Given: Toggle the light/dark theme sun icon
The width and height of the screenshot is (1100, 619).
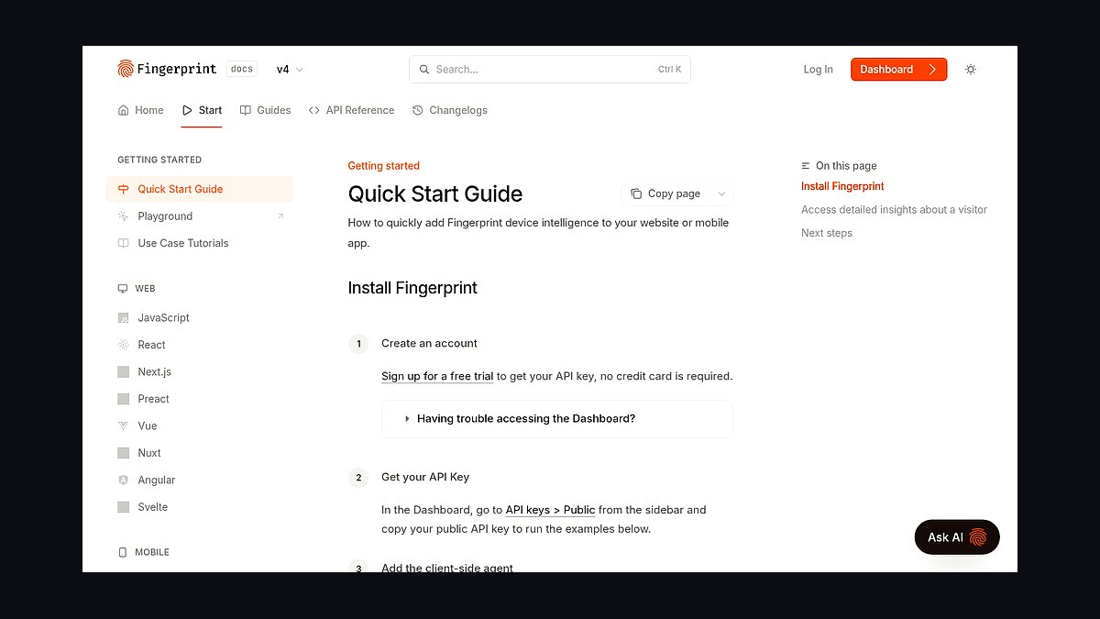Looking at the screenshot, I should (x=971, y=70).
